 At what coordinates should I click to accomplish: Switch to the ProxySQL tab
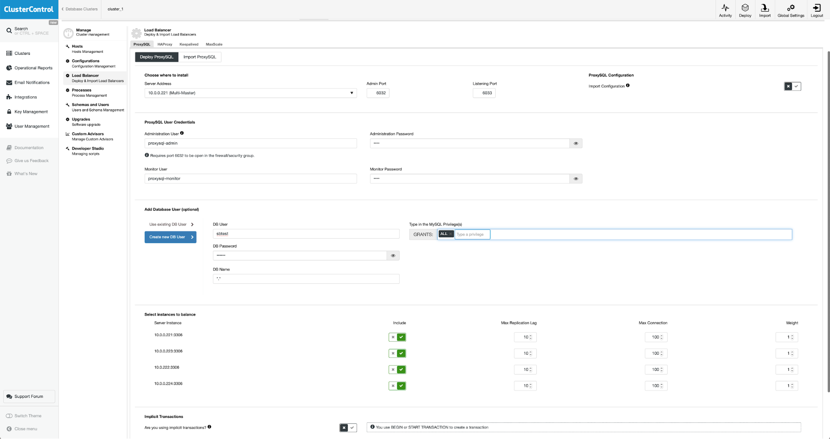pos(142,44)
